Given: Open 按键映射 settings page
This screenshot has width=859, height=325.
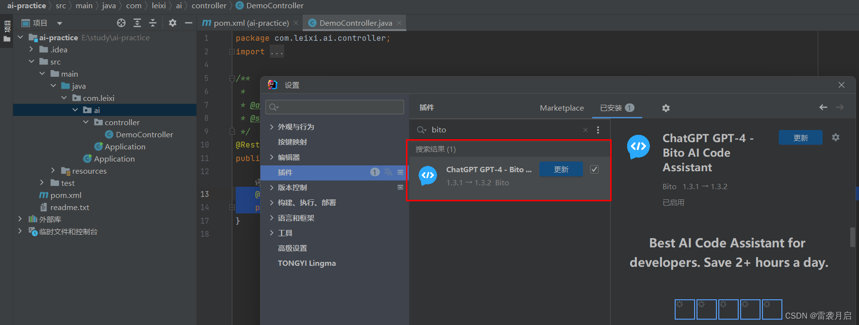Looking at the screenshot, I should tap(292, 142).
